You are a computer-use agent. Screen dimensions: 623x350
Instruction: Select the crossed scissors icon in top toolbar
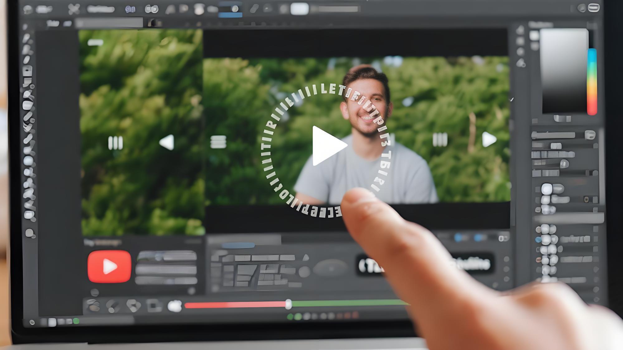[74, 9]
